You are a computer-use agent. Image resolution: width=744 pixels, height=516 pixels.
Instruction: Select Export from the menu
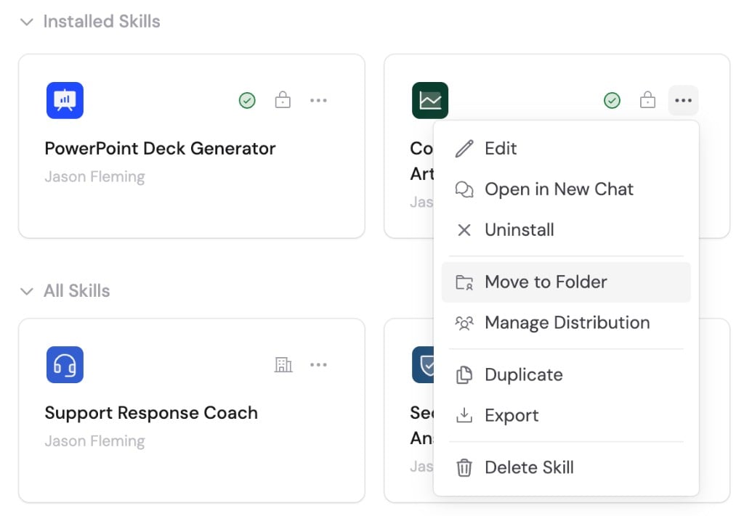pos(566,416)
